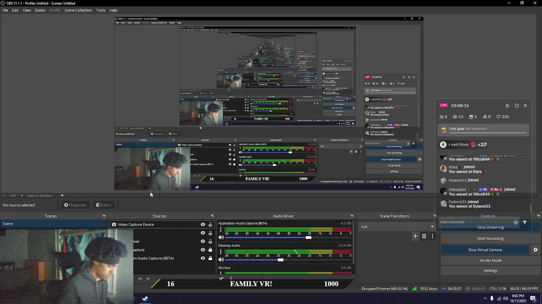Pop out the Audio Mixer dock
Screen dimensions: 542x304
(x=352, y=216)
